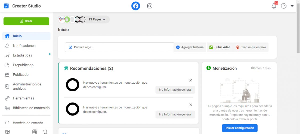Viewport: 300px width, 134px height.
Task: Open the help question mark icon
Action: click(x=283, y=6)
